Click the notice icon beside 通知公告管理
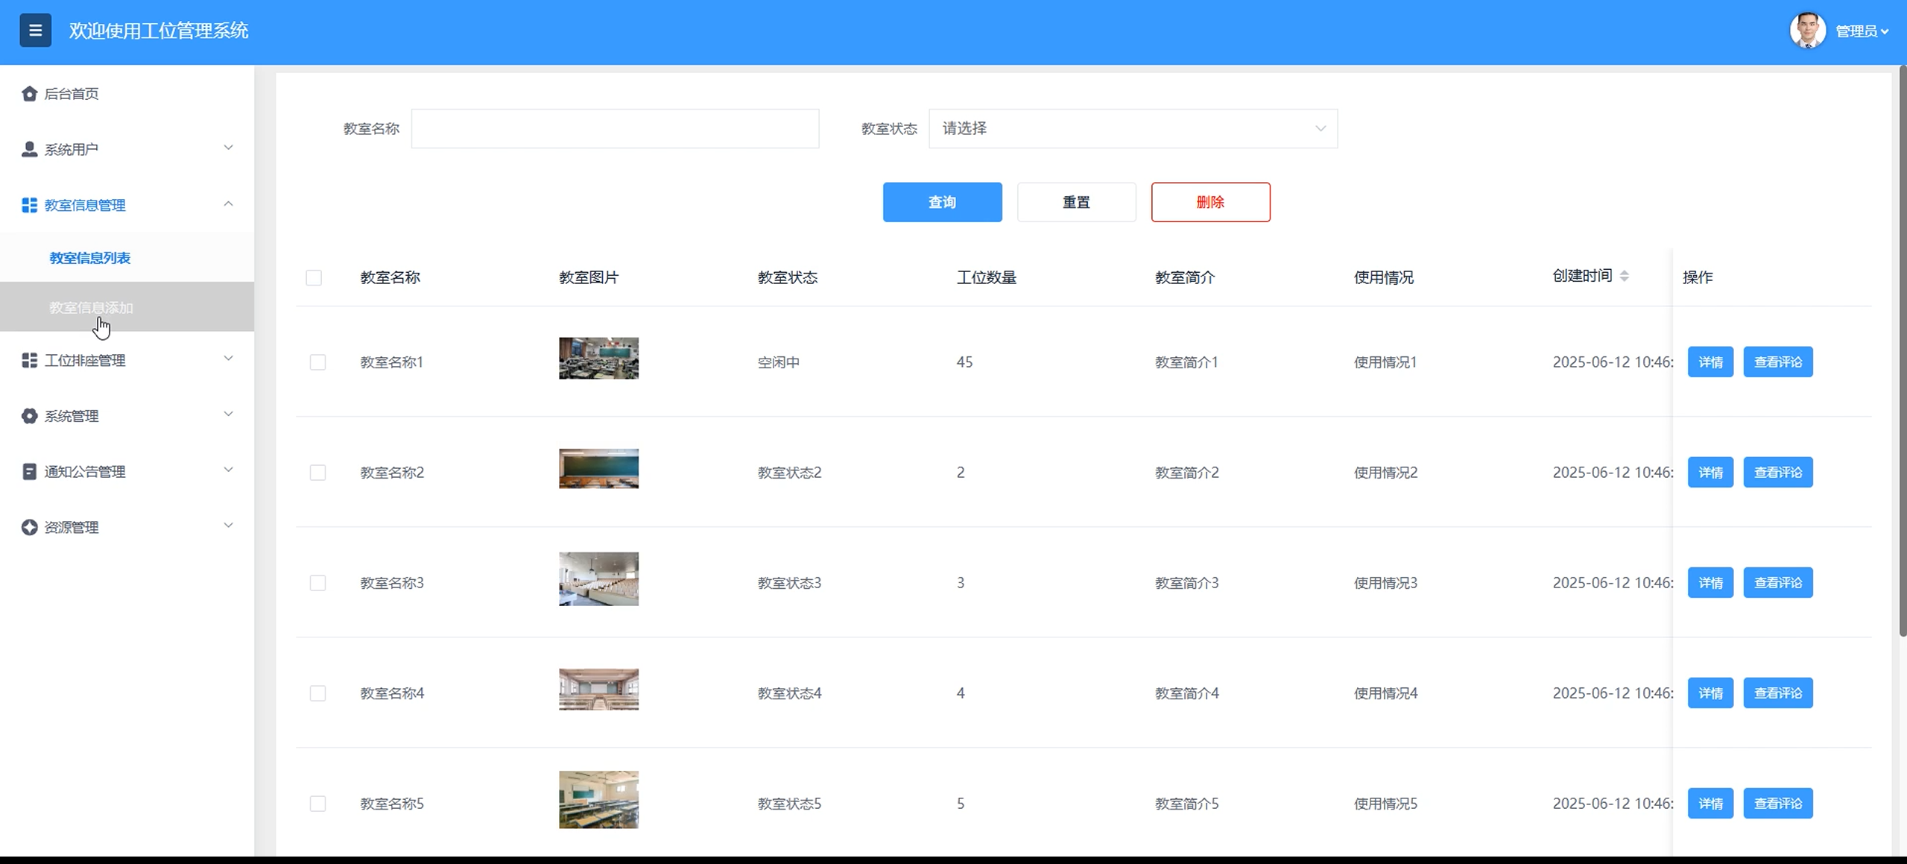The height and width of the screenshot is (864, 1907). click(x=29, y=472)
